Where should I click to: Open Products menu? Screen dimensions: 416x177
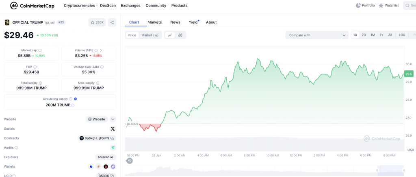coord(179,6)
